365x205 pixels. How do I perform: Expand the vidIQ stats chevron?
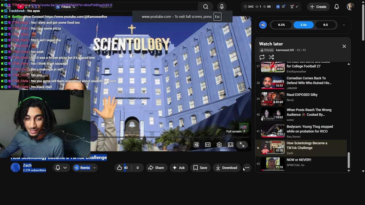click(x=344, y=25)
